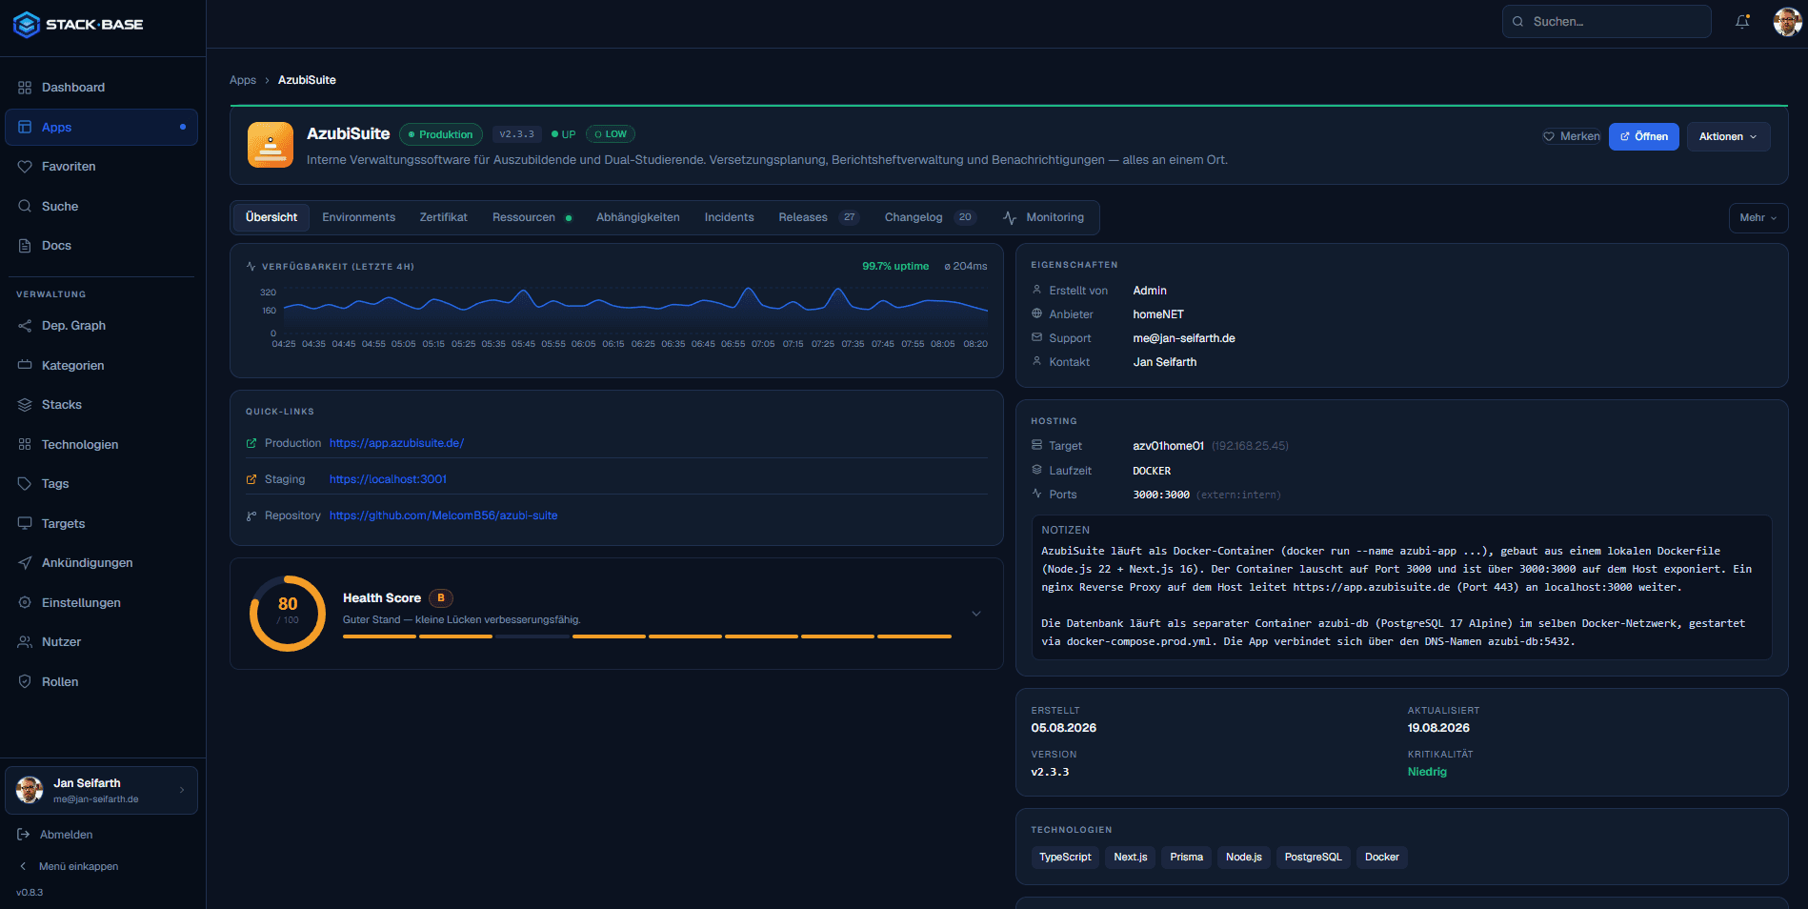Open the GitHub repository link
Viewport: 1808px width, 909px height.
click(x=444, y=515)
